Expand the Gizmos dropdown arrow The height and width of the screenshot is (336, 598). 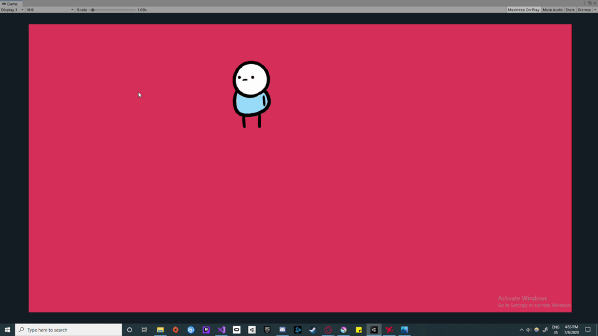(594, 10)
